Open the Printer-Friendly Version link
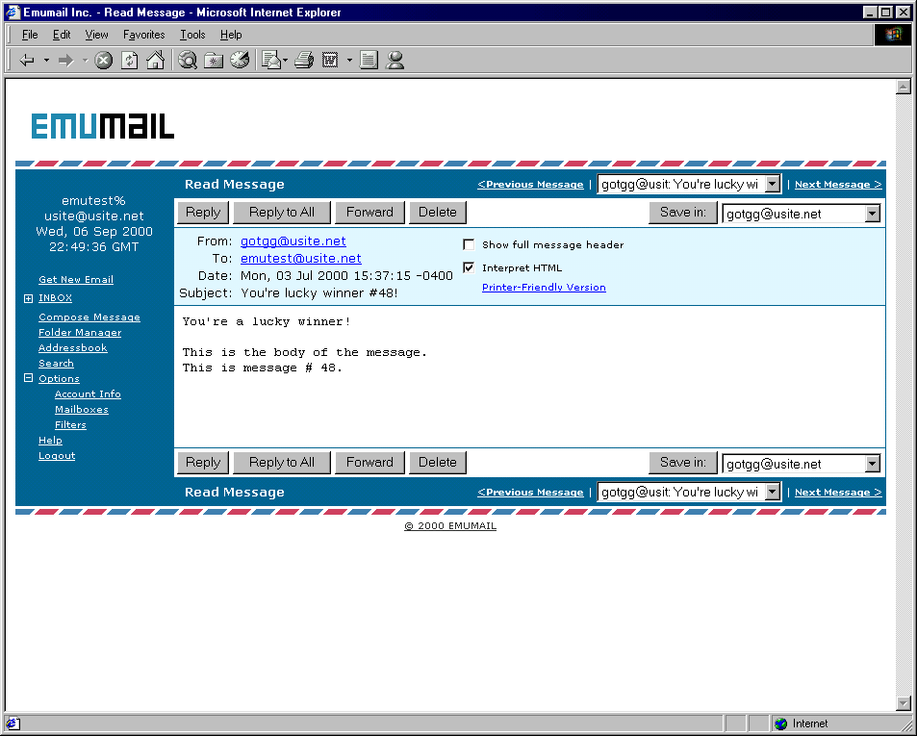This screenshot has height=736, width=917. tap(544, 288)
